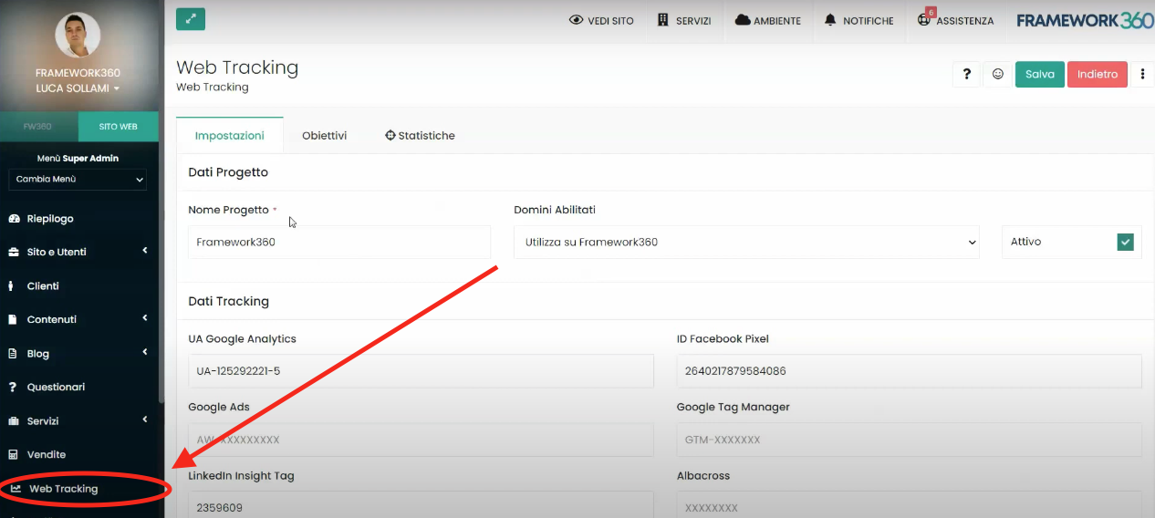Switch to the Obiettivi tab
1155x518 pixels.
(x=324, y=136)
